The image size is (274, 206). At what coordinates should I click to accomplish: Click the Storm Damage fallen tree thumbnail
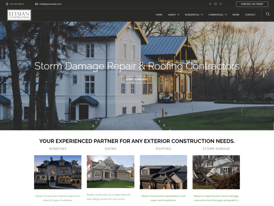pos(216,172)
